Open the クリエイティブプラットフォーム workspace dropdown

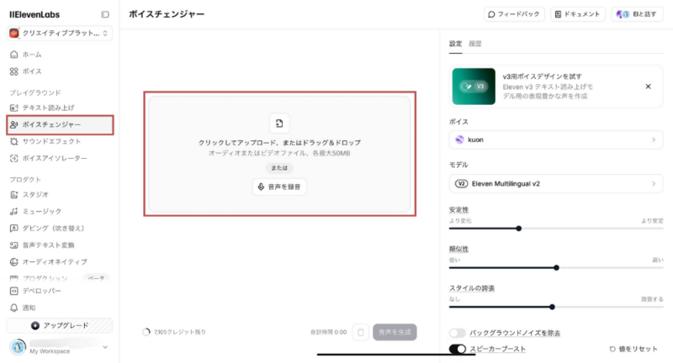(x=59, y=34)
